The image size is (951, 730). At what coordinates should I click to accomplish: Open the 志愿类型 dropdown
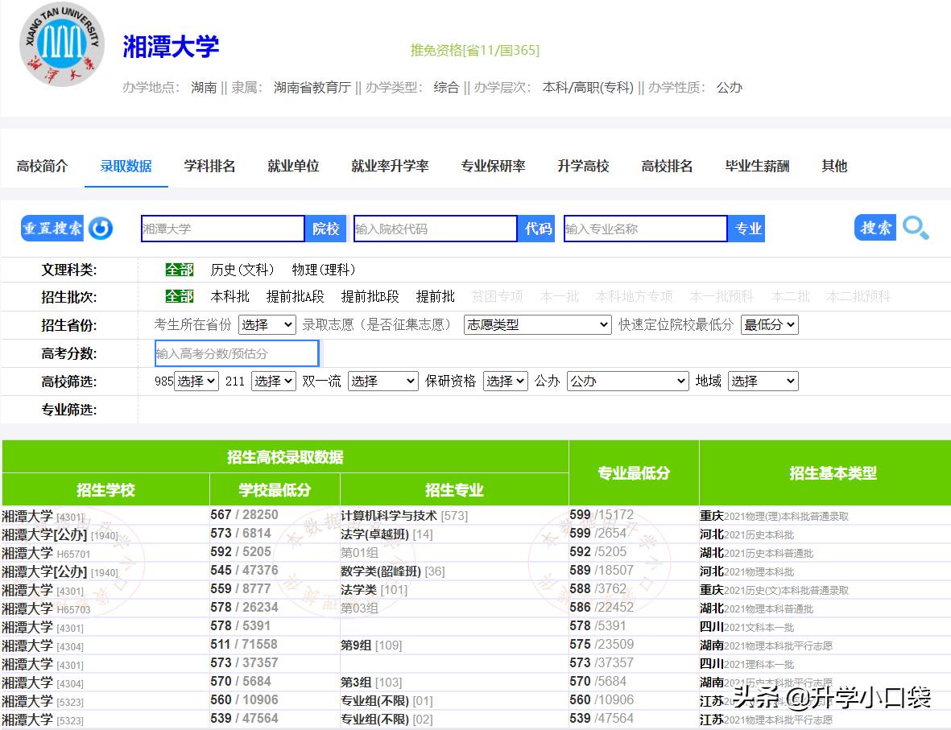tap(536, 324)
